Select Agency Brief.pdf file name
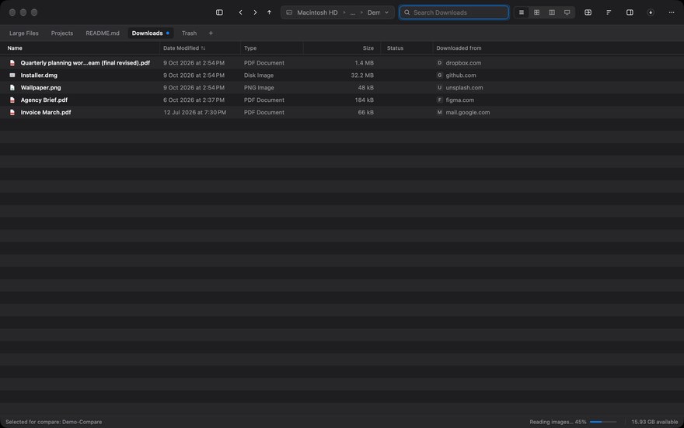 click(x=44, y=100)
